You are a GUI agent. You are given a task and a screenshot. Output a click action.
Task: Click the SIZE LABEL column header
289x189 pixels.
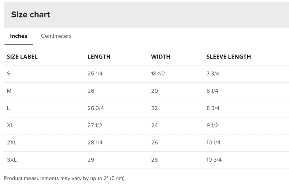click(x=22, y=57)
